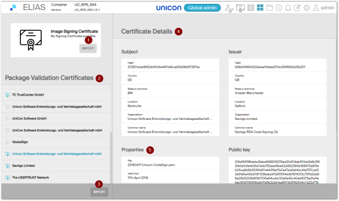
Task: Click the Subject state value BW
Action: click(130, 93)
